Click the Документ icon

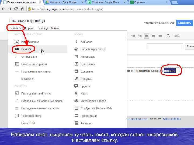point(76,71)
